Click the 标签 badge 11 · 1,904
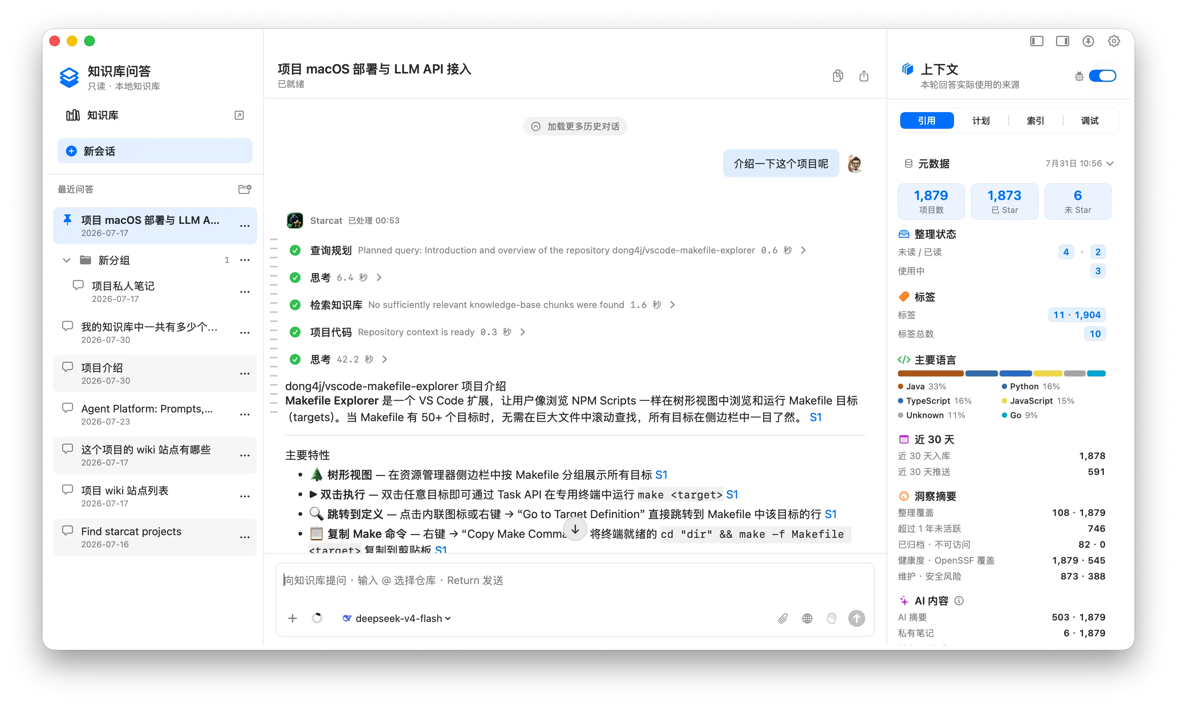Viewport: 1177px width, 706px height. point(1077,315)
